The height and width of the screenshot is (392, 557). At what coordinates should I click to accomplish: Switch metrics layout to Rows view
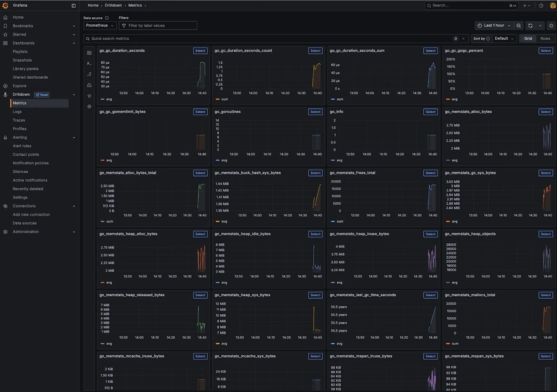[x=545, y=38]
